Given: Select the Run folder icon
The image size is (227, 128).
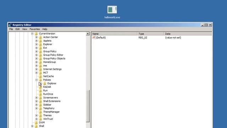Looking at the screenshot, I should pyautogui.click(x=40, y=91).
